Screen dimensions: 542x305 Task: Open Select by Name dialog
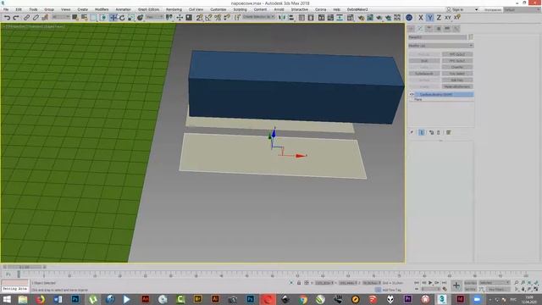coord(84,17)
